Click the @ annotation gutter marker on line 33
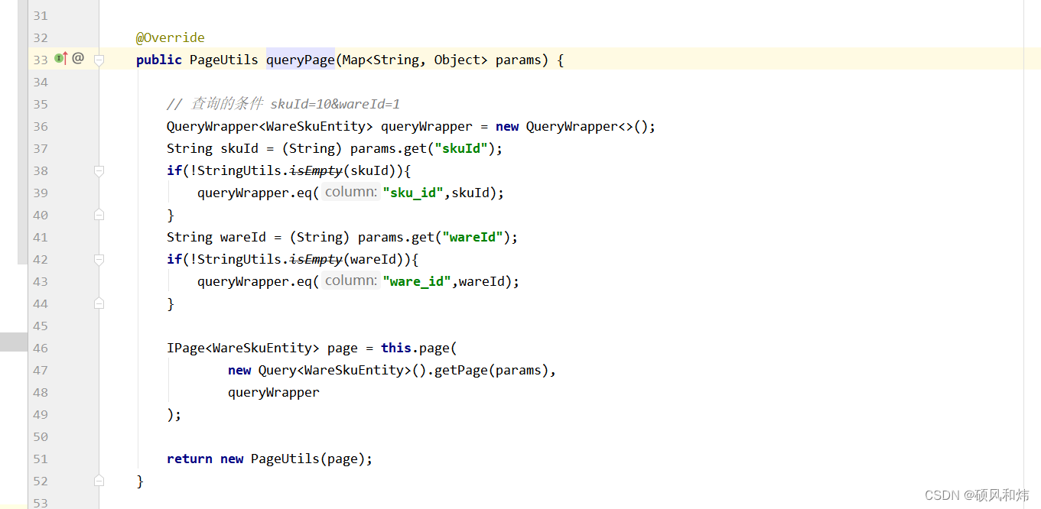Screen dimensions: 1041x509 (78, 58)
